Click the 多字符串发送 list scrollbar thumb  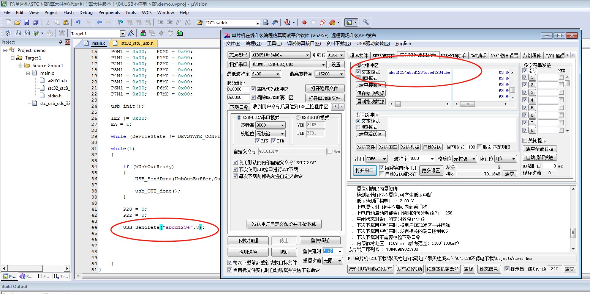pyautogui.click(x=568, y=83)
